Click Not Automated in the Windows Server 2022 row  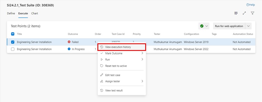[242, 49]
